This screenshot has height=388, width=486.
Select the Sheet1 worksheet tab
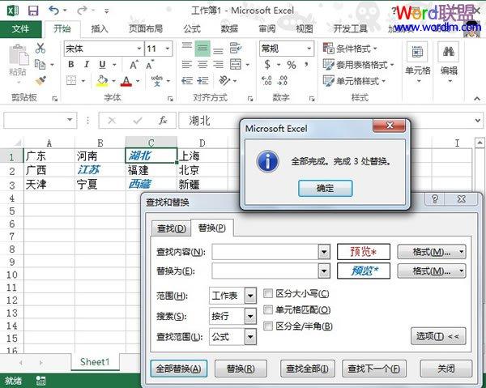tap(95, 361)
